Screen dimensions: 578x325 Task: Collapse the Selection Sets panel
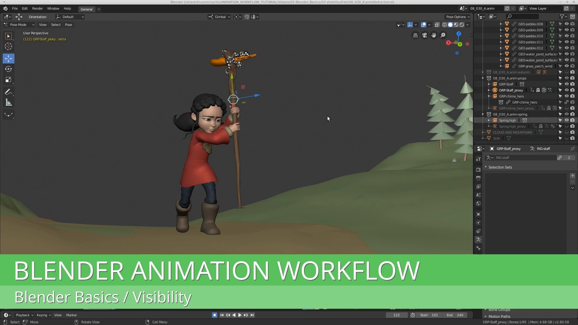click(x=486, y=167)
